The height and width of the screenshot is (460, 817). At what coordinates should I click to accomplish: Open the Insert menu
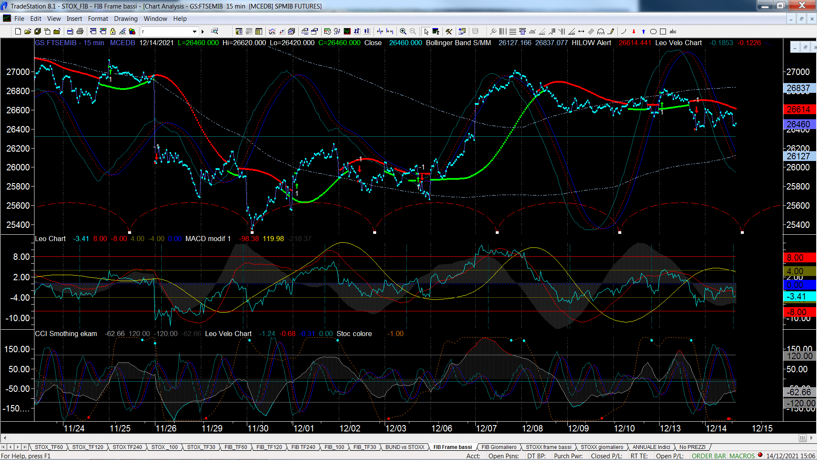pos(74,19)
